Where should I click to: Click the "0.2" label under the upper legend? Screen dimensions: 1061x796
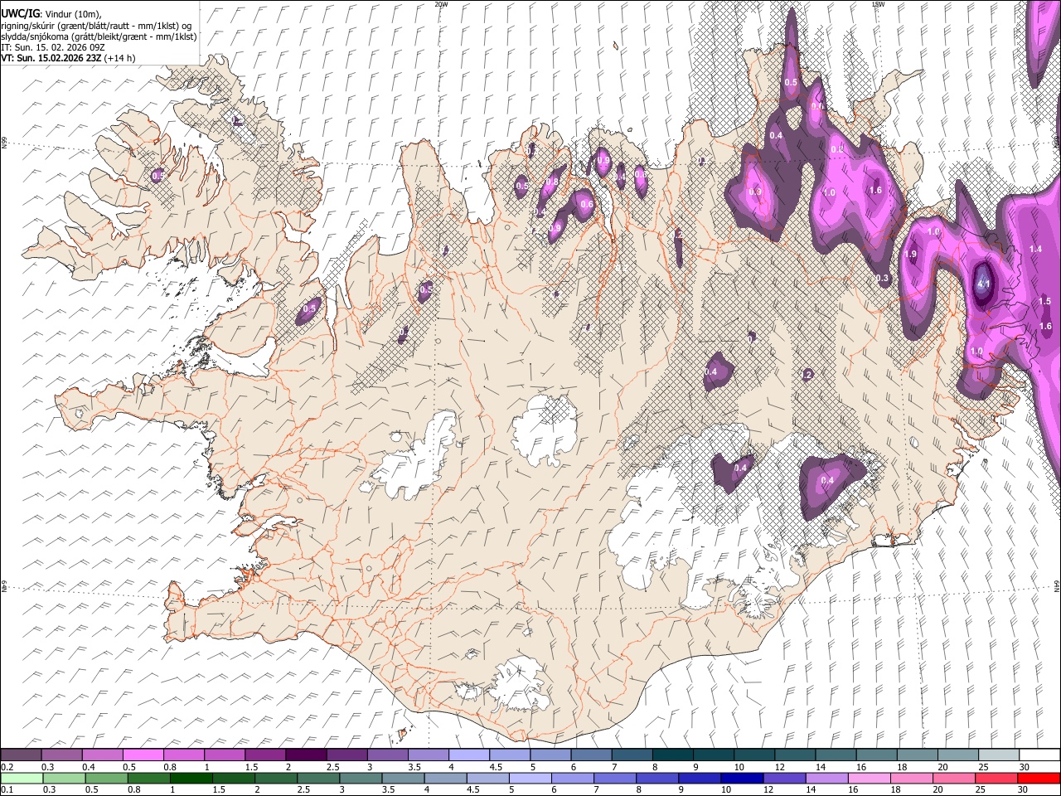click(x=7, y=766)
